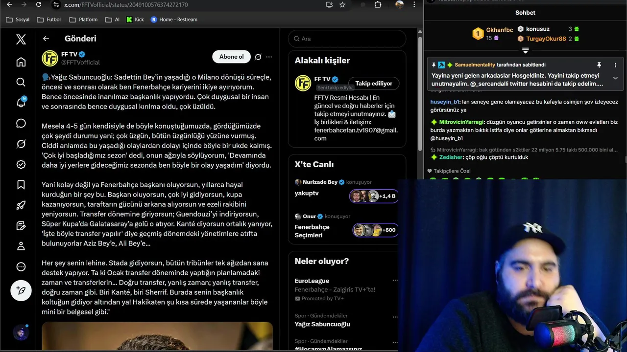Open the Sosyal bookmarks folder

click(x=18, y=20)
